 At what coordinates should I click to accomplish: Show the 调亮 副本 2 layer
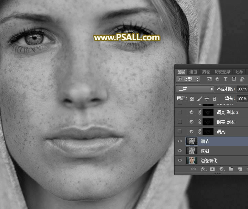click(179, 112)
